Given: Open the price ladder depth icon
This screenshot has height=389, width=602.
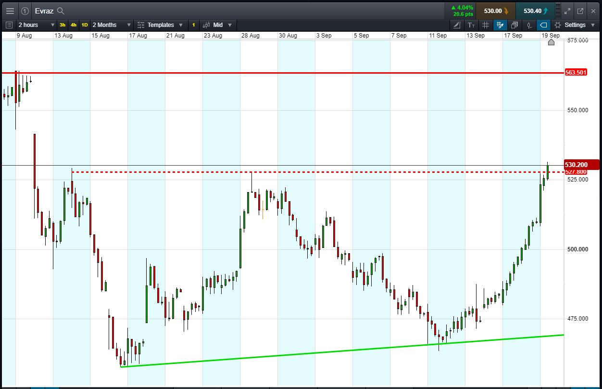Looking at the screenshot, I should tap(557, 11).
